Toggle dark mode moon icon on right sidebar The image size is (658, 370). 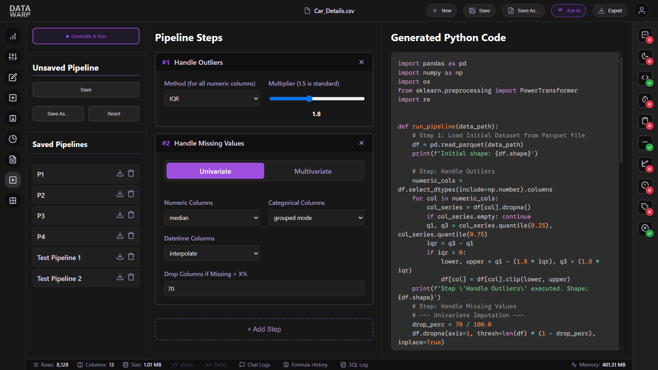click(x=645, y=57)
